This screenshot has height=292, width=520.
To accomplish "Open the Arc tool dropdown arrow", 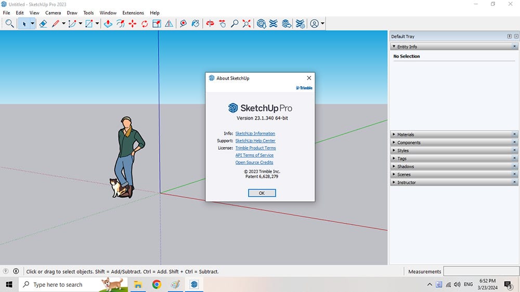I will pos(80,23).
